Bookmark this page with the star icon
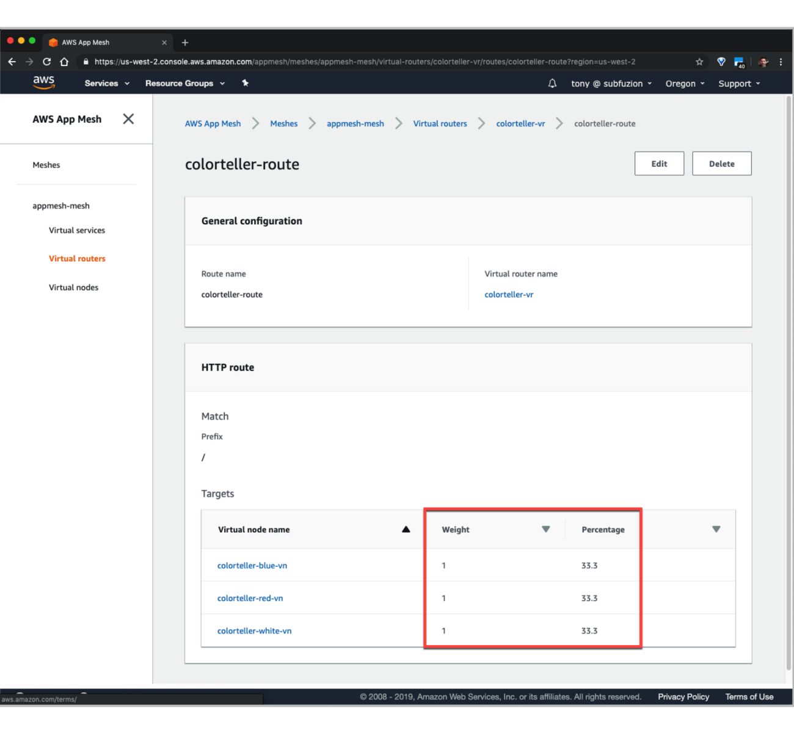 699,62
